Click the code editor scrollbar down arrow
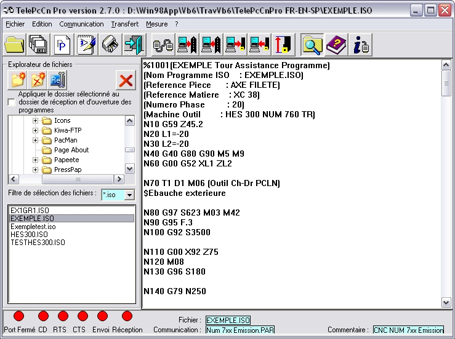The image size is (455, 339). (446, 302)
